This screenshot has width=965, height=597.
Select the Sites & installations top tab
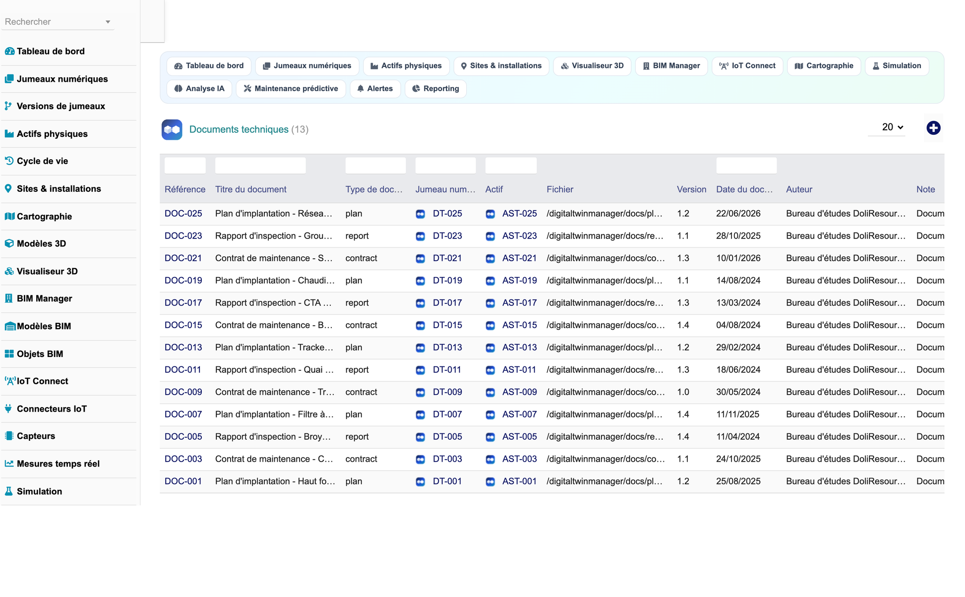tap(501, 66)
